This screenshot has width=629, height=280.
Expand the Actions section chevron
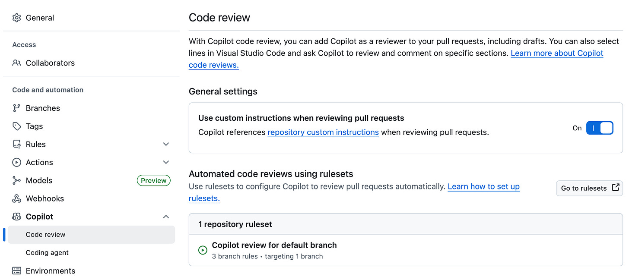(x=166, y=162)
